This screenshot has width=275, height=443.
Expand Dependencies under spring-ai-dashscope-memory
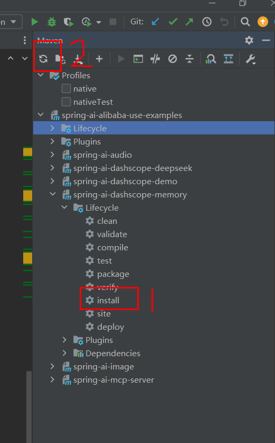[x=64, y=353]
